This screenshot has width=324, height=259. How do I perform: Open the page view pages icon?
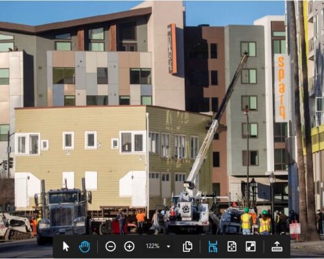tap(187, 247)
